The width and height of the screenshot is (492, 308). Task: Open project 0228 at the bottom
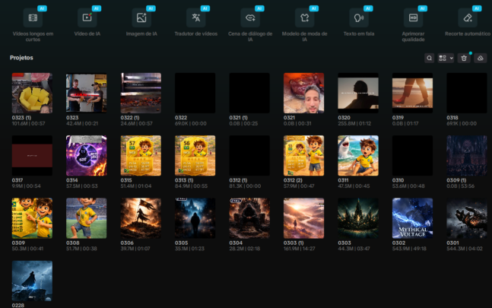tap(32, 281)
